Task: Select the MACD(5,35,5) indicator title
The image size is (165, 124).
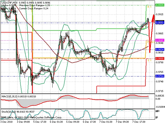Action: coord(10,96)
